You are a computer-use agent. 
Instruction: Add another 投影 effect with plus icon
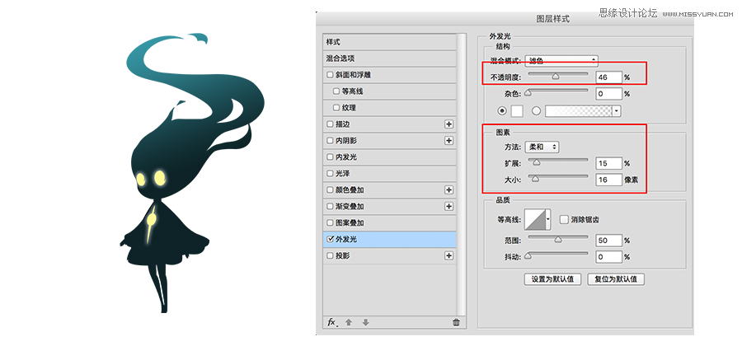448,255
